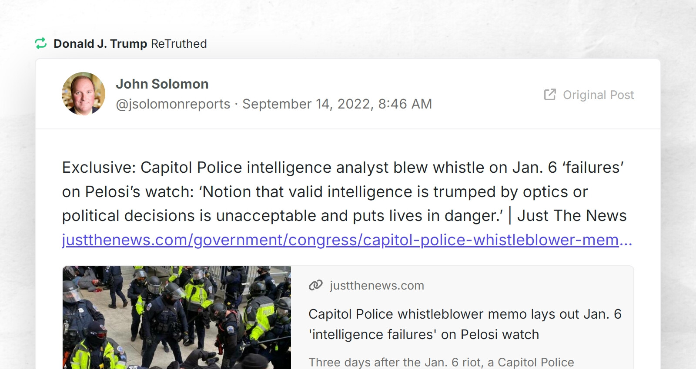Open the Original Post link
This screenshot has width=696, height=369.
tap(598, 95)
